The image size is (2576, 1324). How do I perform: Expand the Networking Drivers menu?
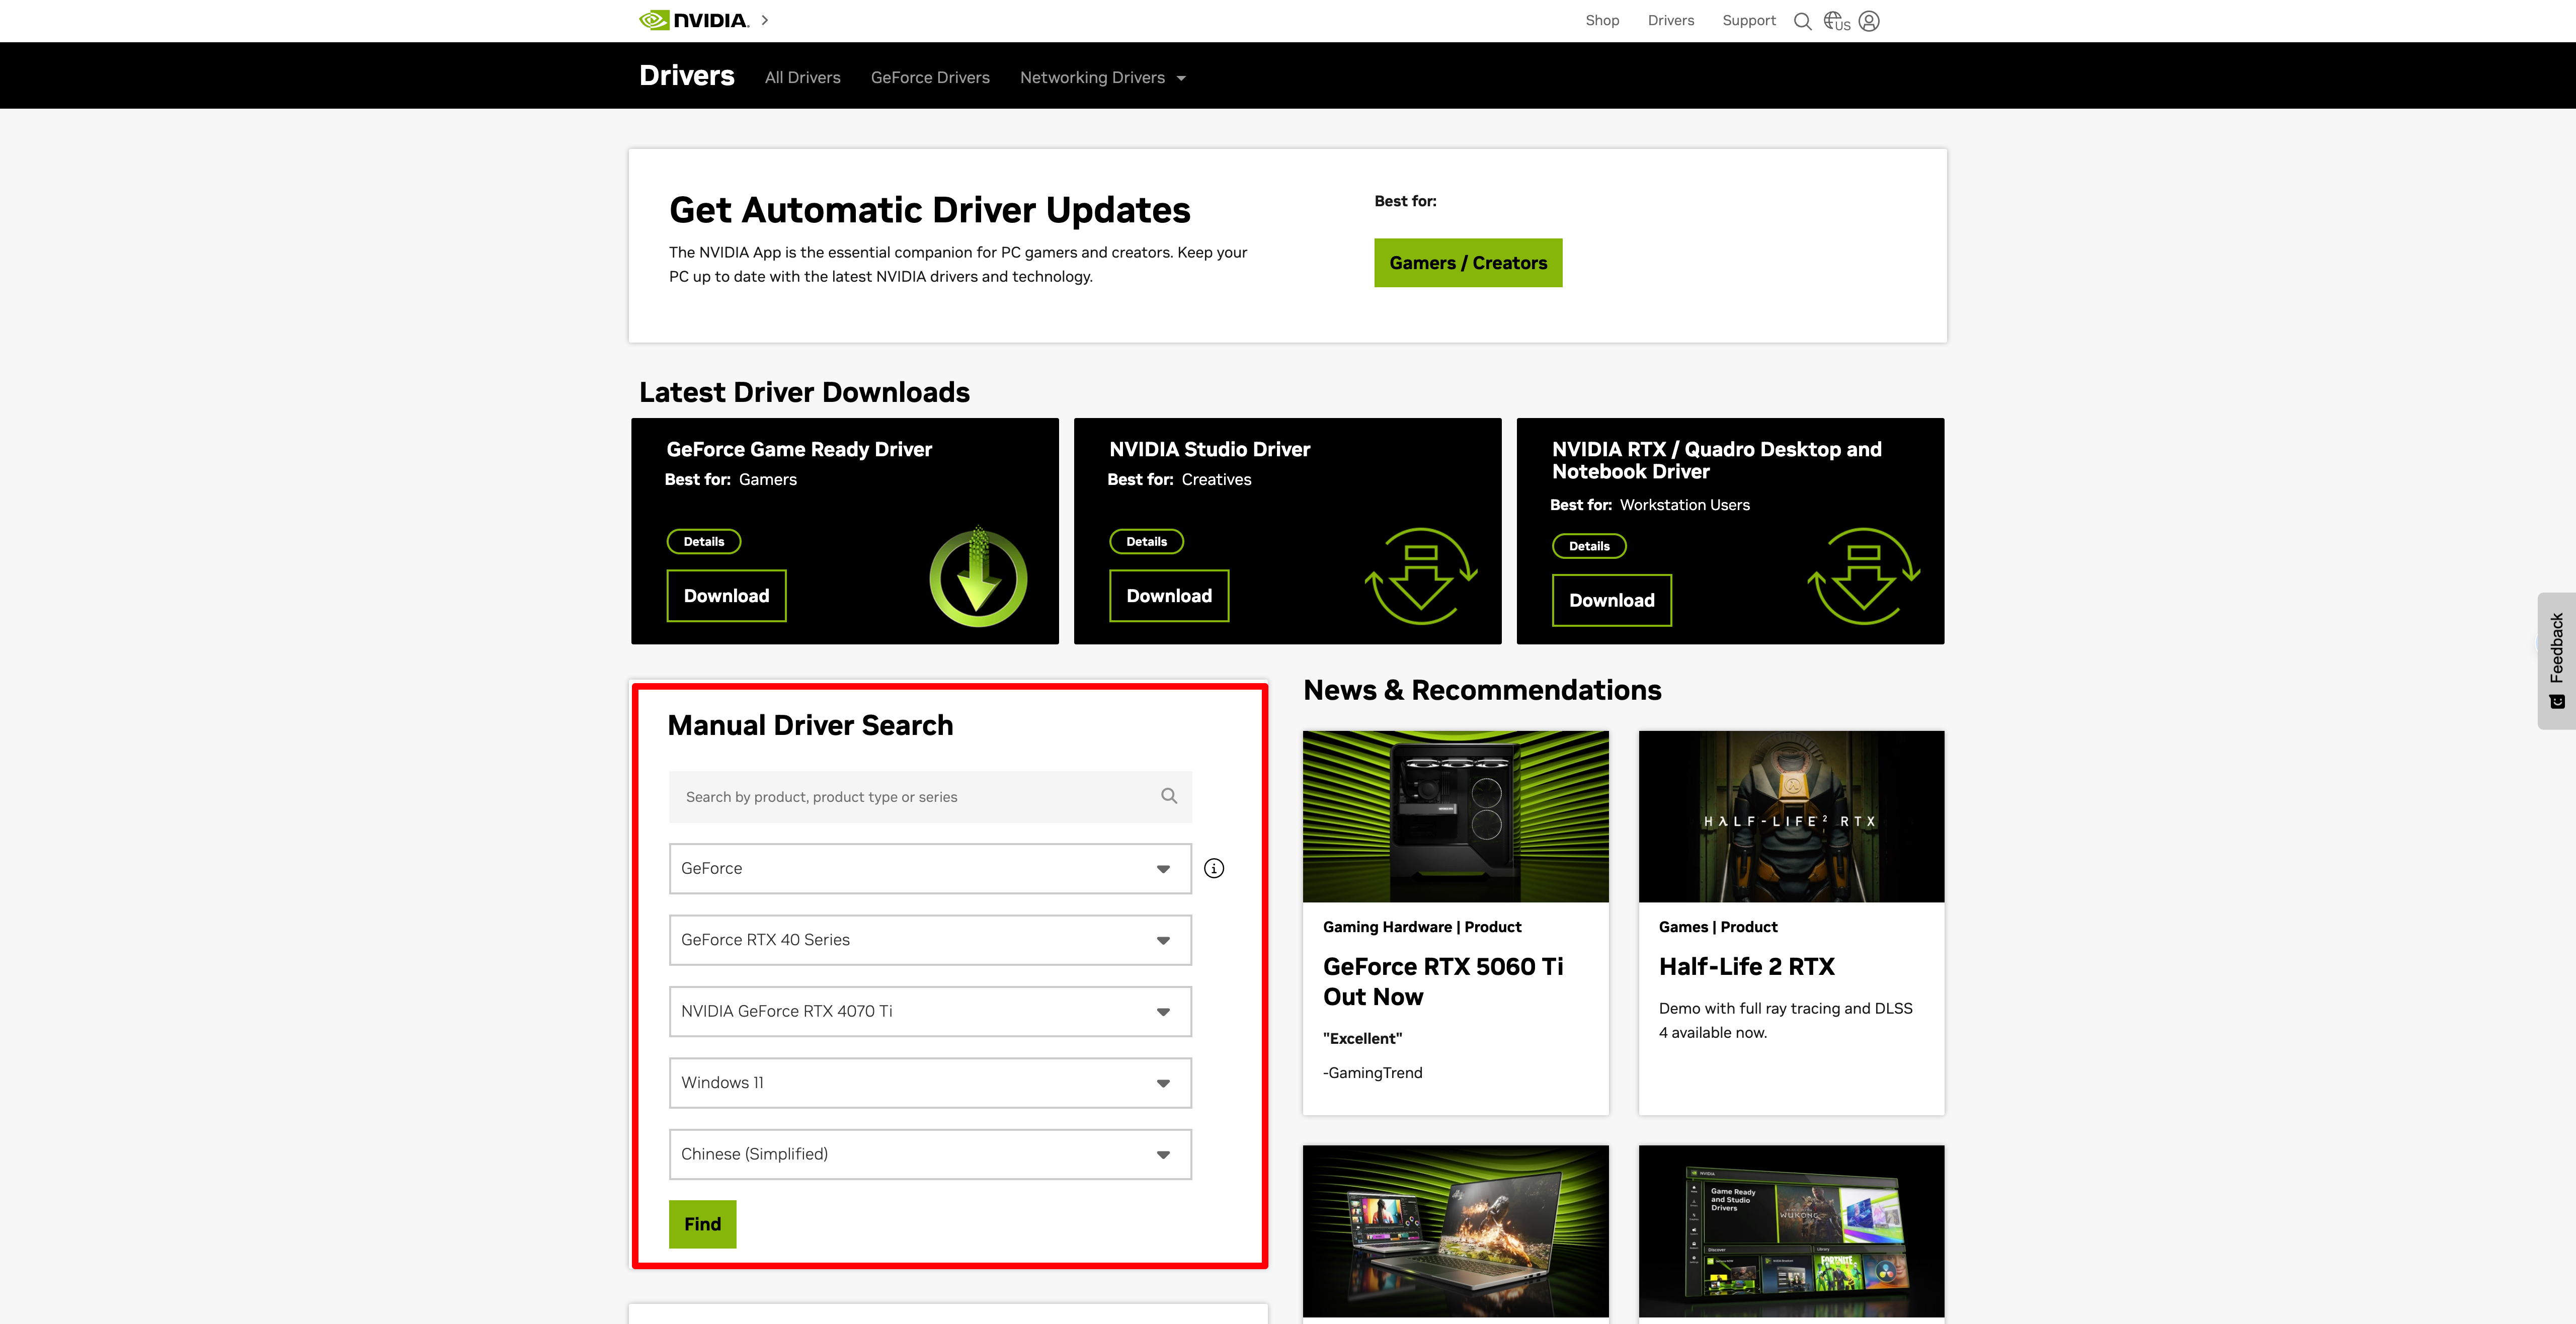(x=1103, y=78)
